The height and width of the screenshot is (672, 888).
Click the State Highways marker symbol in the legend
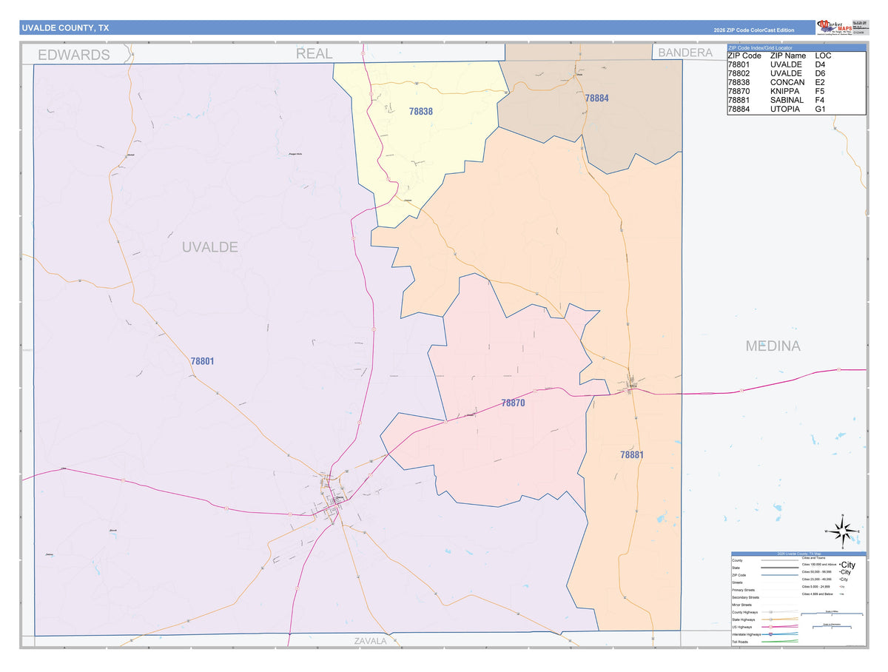770,619
